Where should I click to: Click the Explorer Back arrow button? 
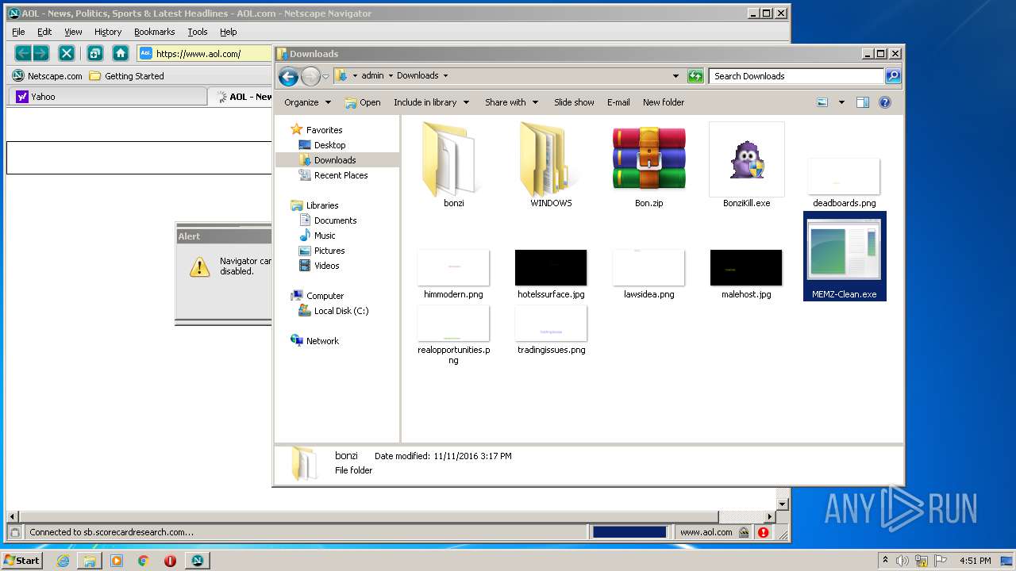point(288,76)
